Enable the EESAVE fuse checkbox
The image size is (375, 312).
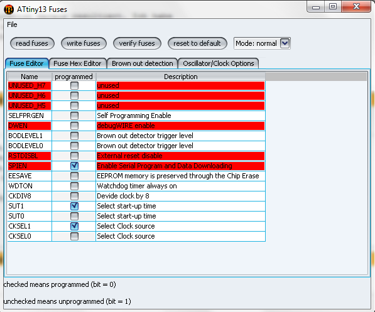click(74, 176)
